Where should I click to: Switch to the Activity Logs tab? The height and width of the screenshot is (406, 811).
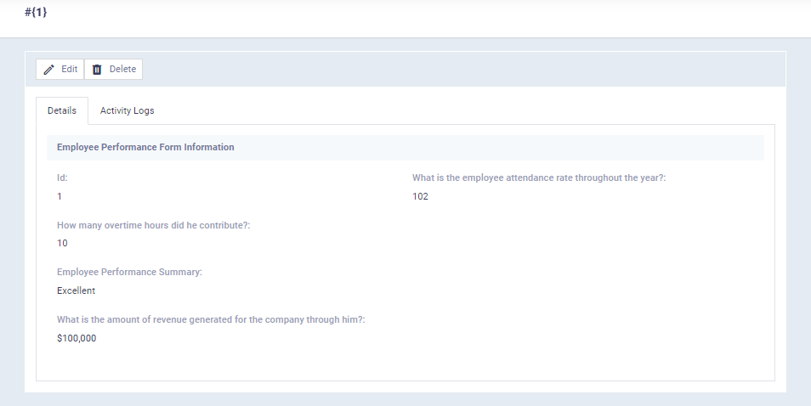(127, 110)
